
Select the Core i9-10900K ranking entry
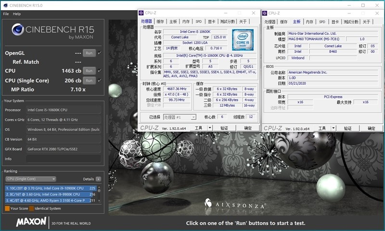click(x=51, y=188)
